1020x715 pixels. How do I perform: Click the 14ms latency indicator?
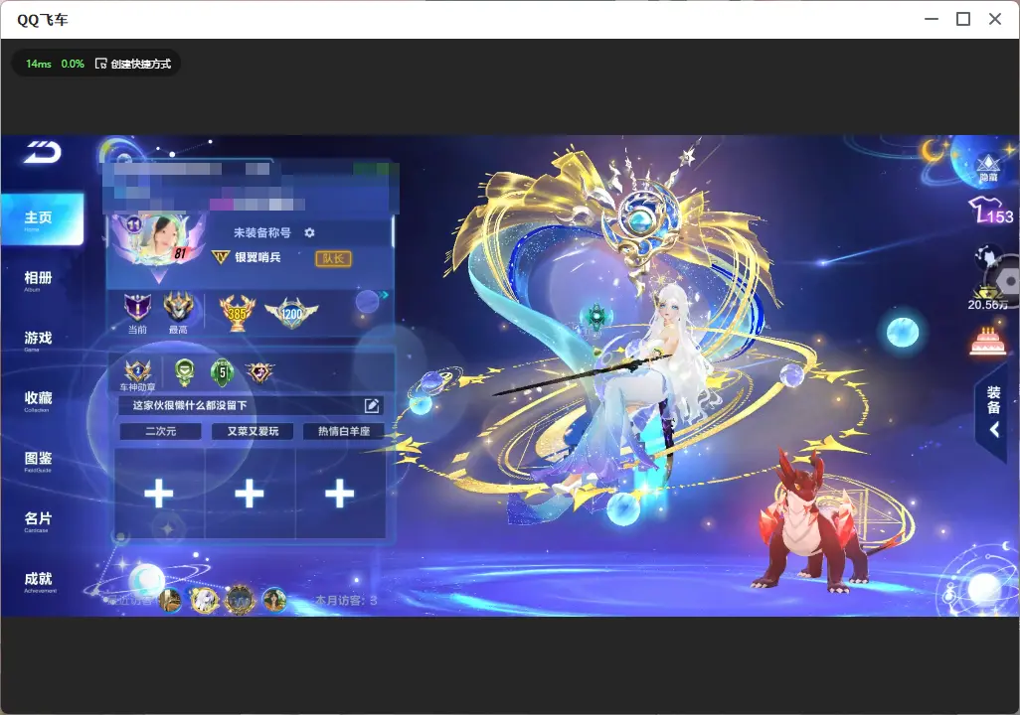tap(39, 64)
